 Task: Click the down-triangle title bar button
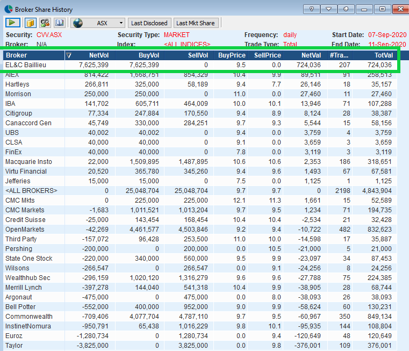pyautogui.click(x=329, y=9)
